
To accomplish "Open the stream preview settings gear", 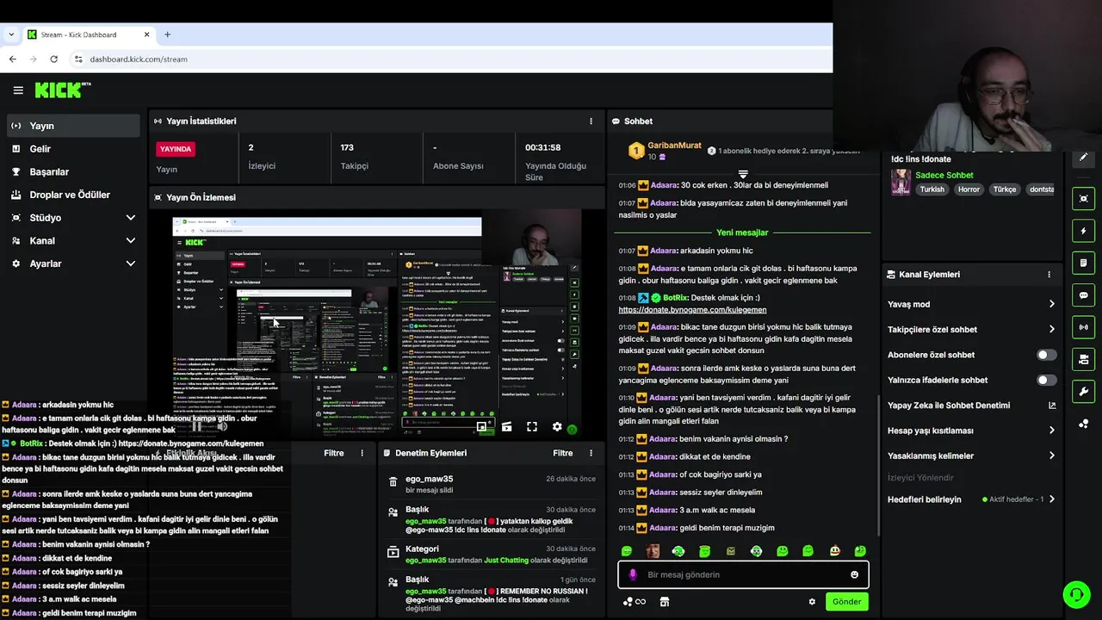I will click(x=557, y=427).
